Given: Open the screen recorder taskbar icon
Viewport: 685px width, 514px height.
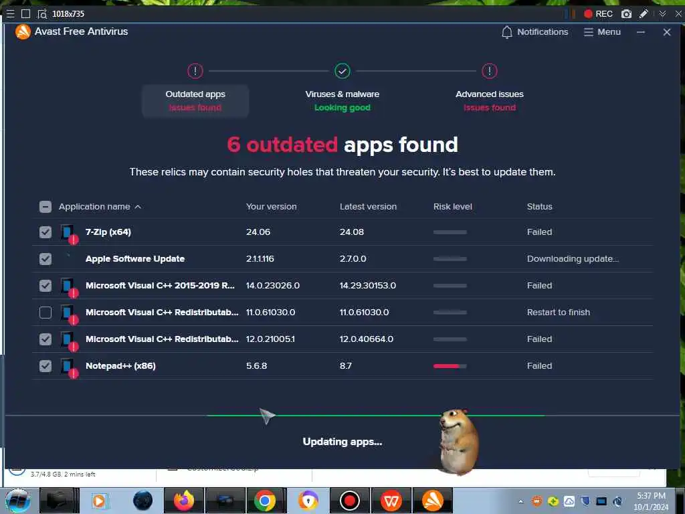Looking at the screenshot, I should tap(349, 501).
